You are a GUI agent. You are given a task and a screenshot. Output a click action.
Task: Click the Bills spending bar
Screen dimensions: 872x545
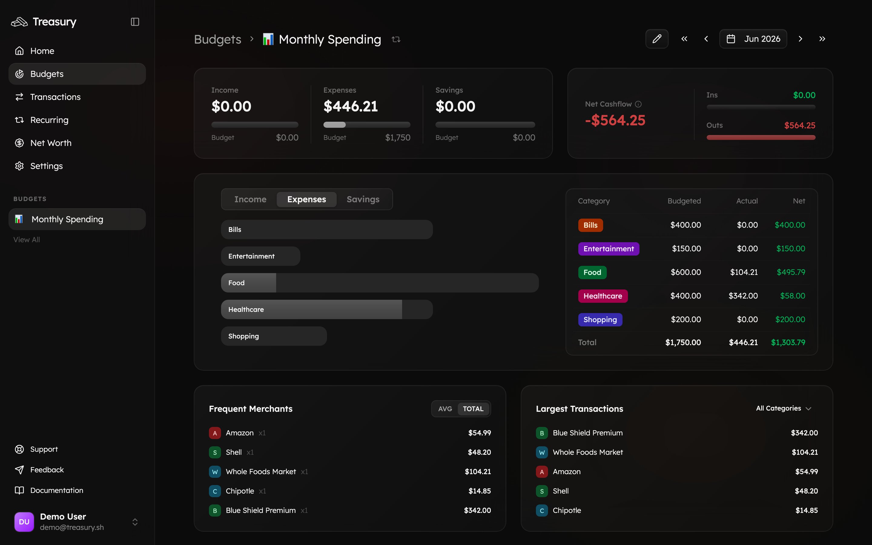(x=327, y=230)
